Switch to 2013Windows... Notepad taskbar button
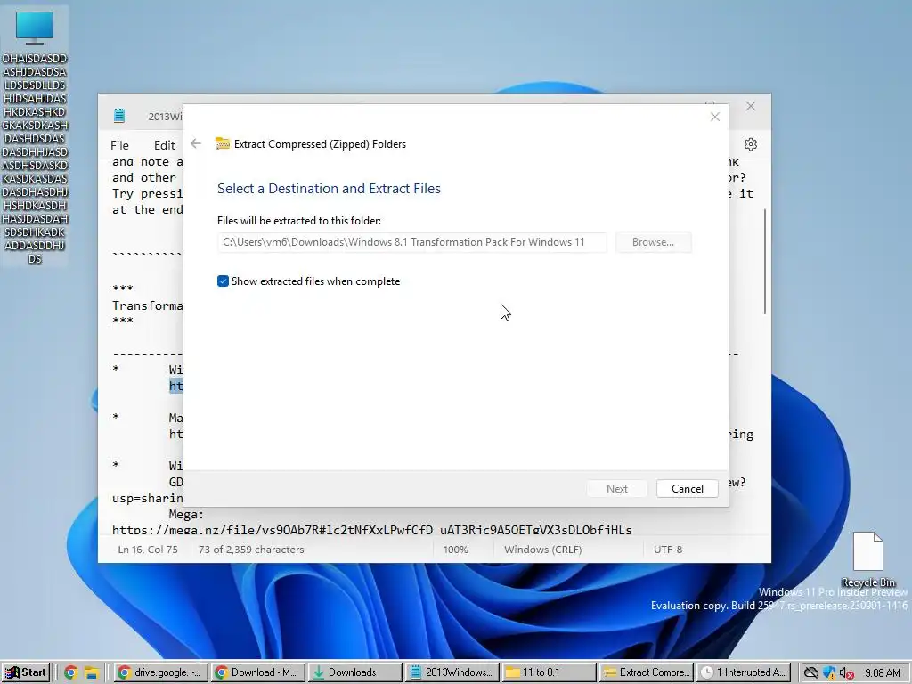Screen dimensions: 912x684 (452, 672)
